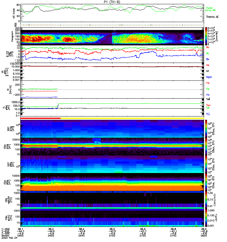The height and width of the screenshot is (242, 227).
Task: Click the Y-GSE value "-44.0"
Action: [x=51, y=231]
